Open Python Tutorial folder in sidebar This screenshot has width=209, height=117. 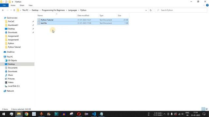point(14,47)
